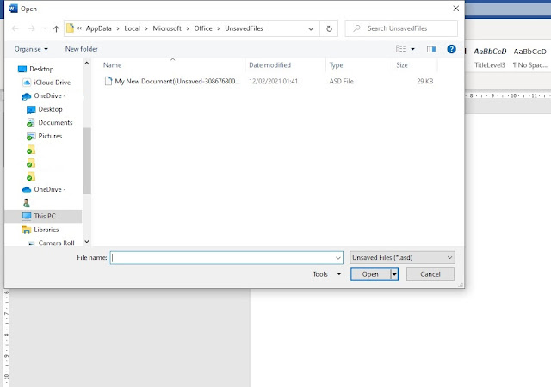Click the navigation pane scrollbar thumb
The height and width of the screenshot is (387, 551).
pyautogui.click(x=87, y=161)
